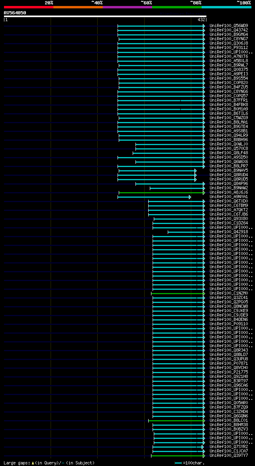
Task: Select the UniRef100_Q3ZC41 label
Action: (x=229, y=297)
